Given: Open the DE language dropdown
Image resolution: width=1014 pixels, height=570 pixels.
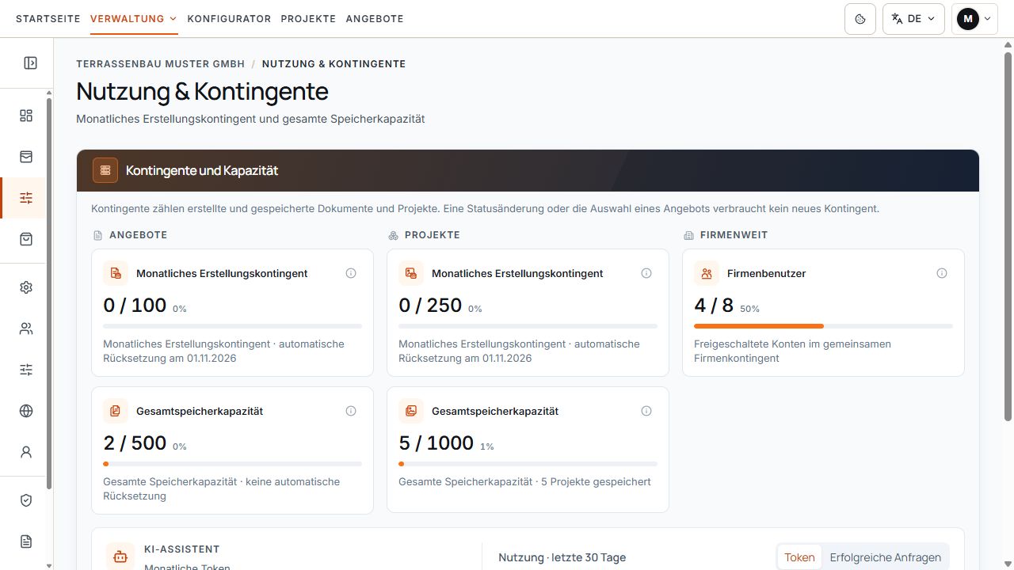Looking at the screenshot, I should pos(913,19).
